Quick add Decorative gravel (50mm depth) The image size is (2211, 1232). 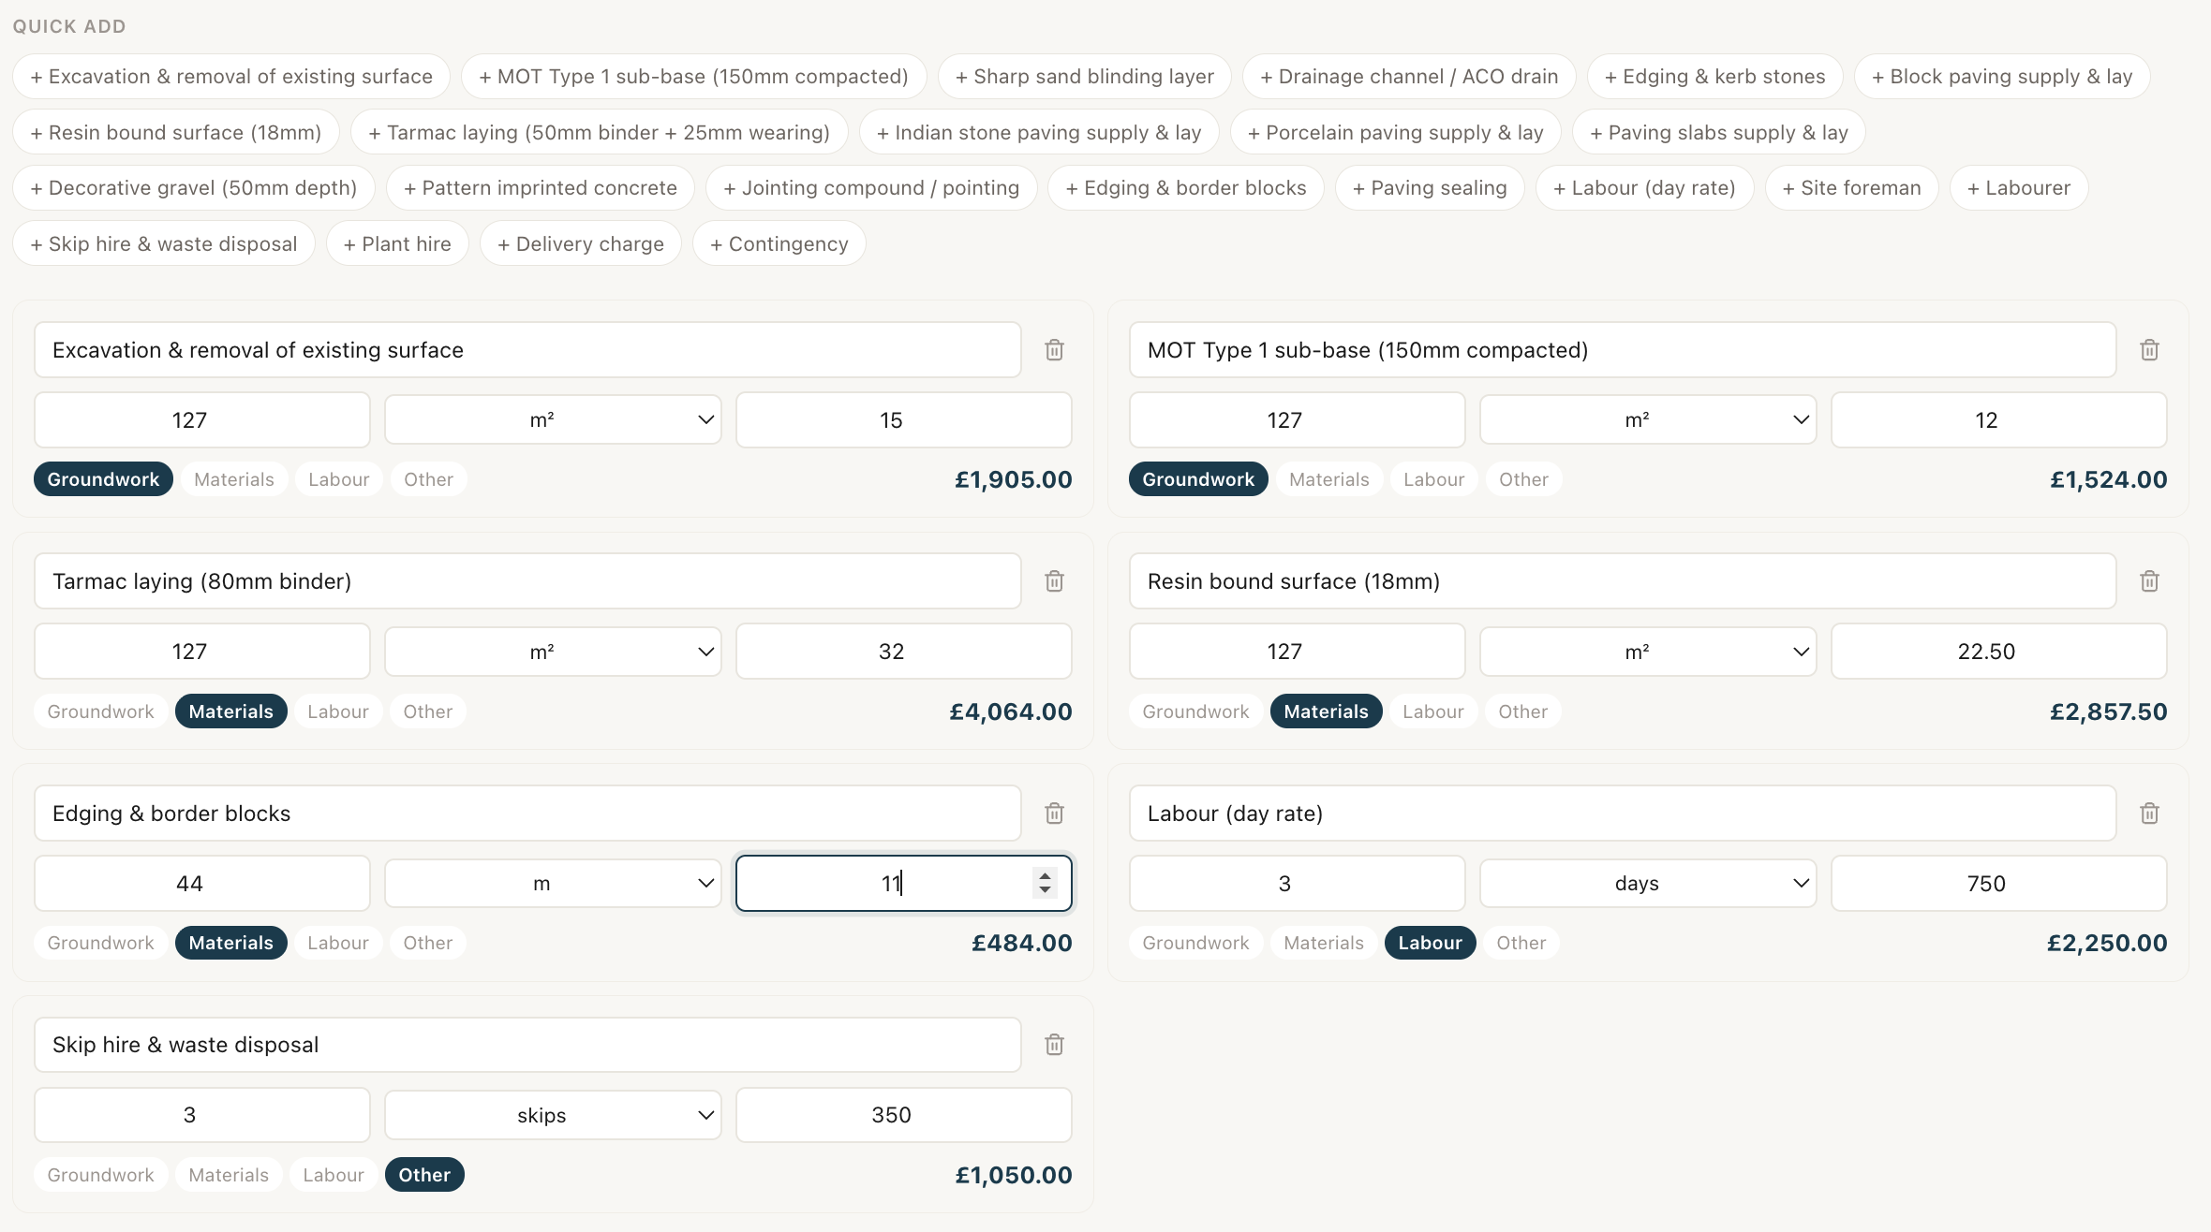point(194,188)
